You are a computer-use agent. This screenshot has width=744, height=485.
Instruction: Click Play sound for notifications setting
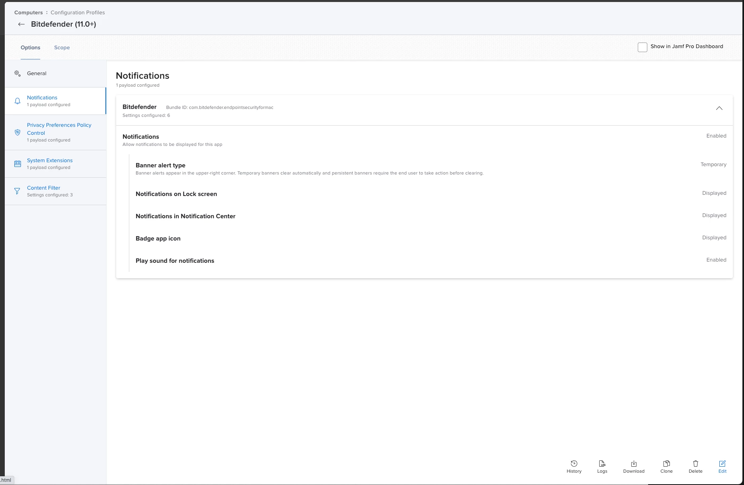pos(175,261)
